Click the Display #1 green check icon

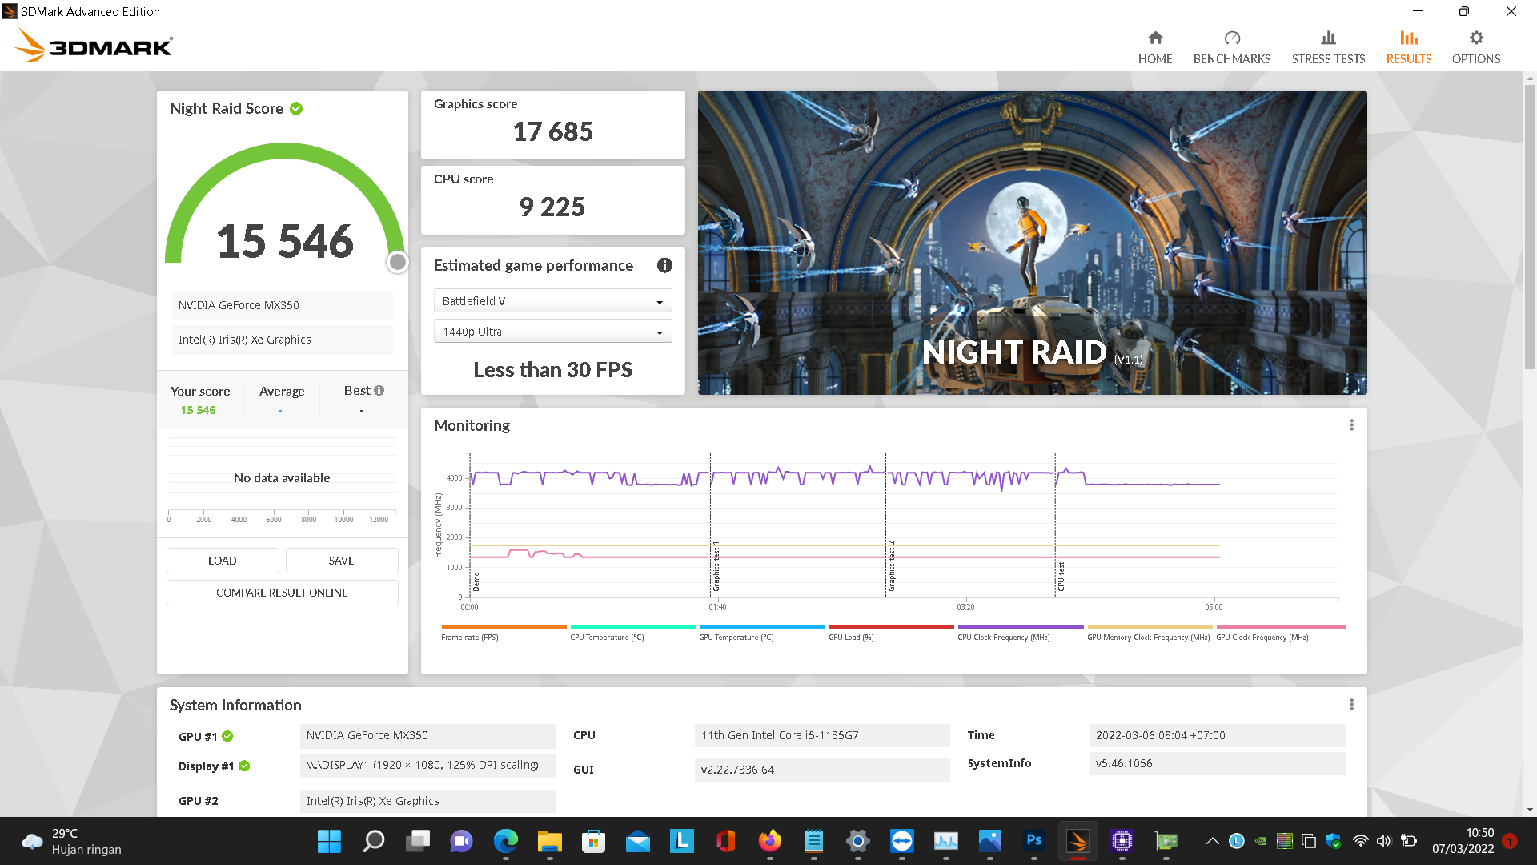click(x=244, y=766)
